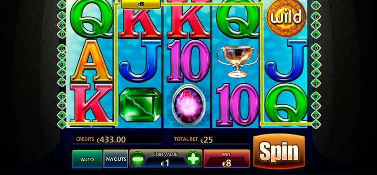Viewport: 377px width, 175px height.
Task: Choose payline marker number 21
Action: tap(316, 83)
